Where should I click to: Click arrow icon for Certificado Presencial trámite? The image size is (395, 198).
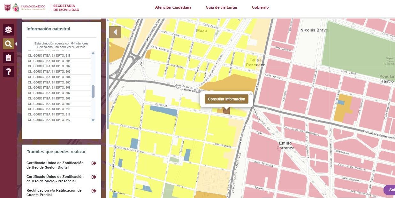94,177
